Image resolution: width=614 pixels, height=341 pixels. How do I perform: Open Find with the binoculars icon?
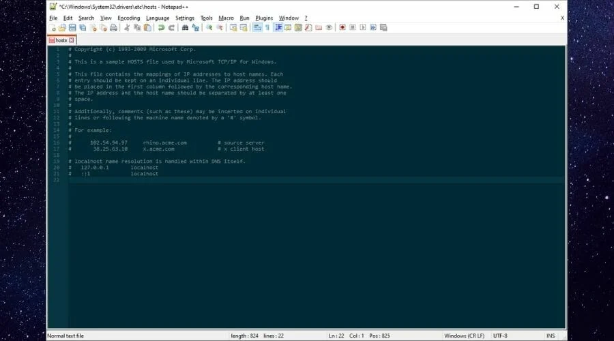click(185, 28)
